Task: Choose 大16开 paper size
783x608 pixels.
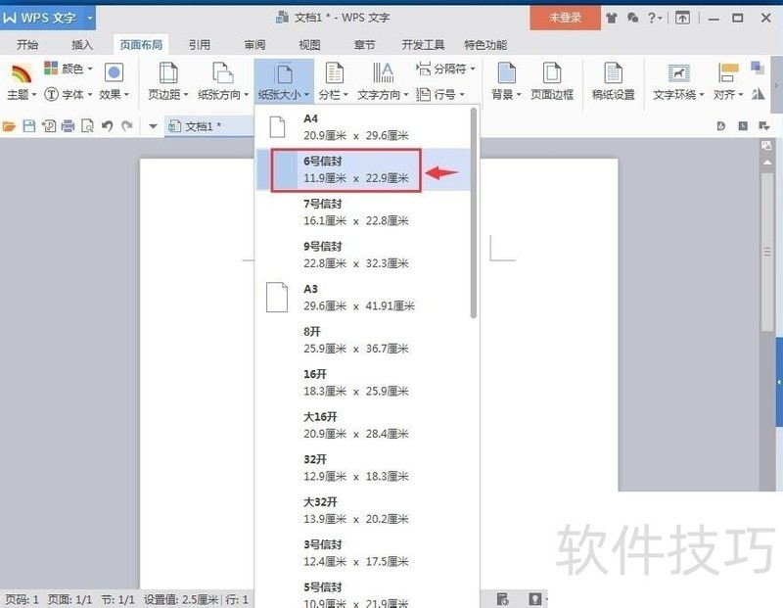Action: 362,425
